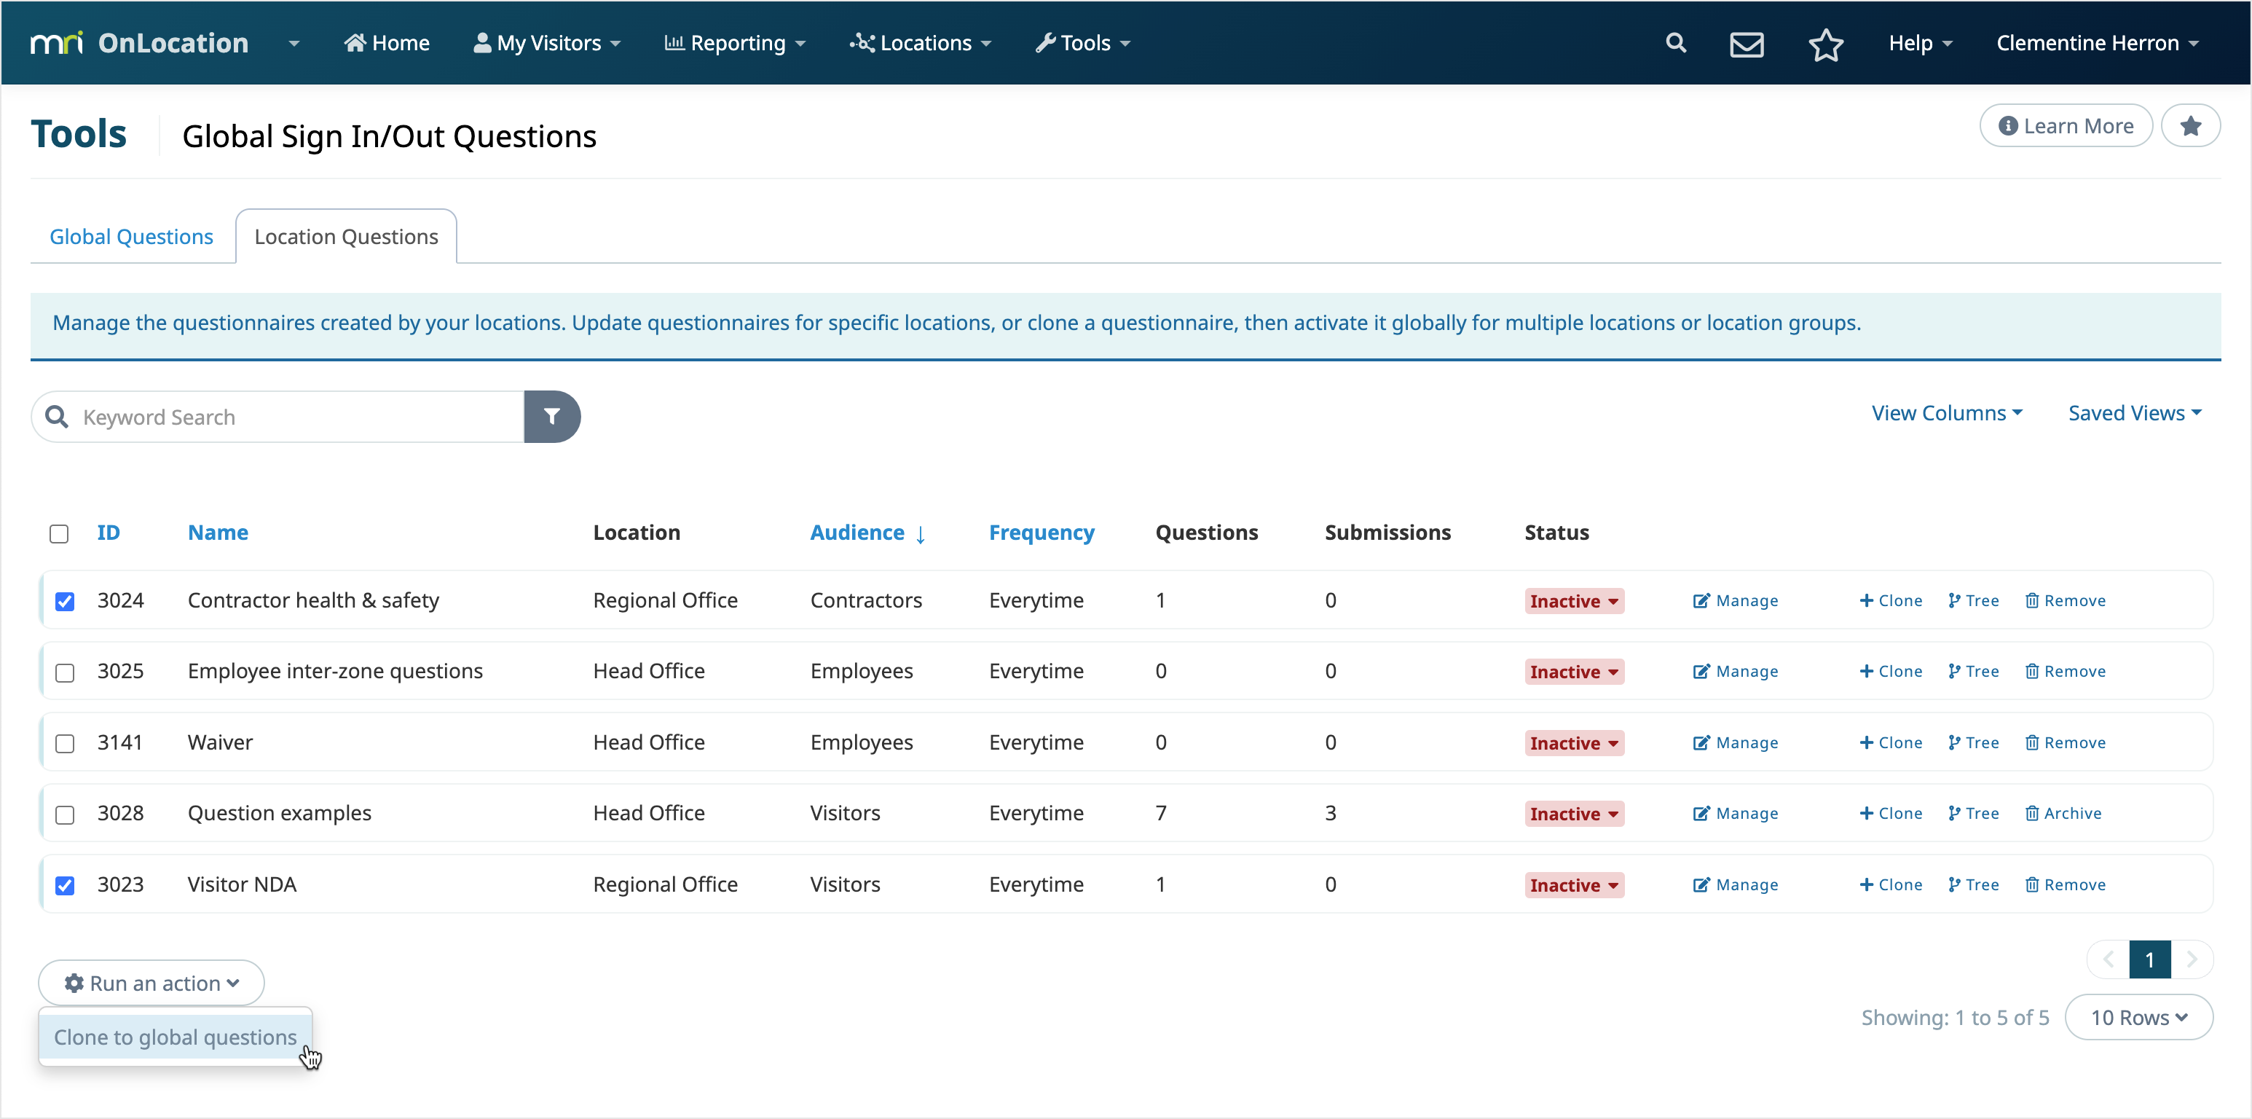This screenshot has width=2252, height=1119.
Task: Manage the Waiver questionnaire
Action: pyautogui.click(x=1736, y=743)
